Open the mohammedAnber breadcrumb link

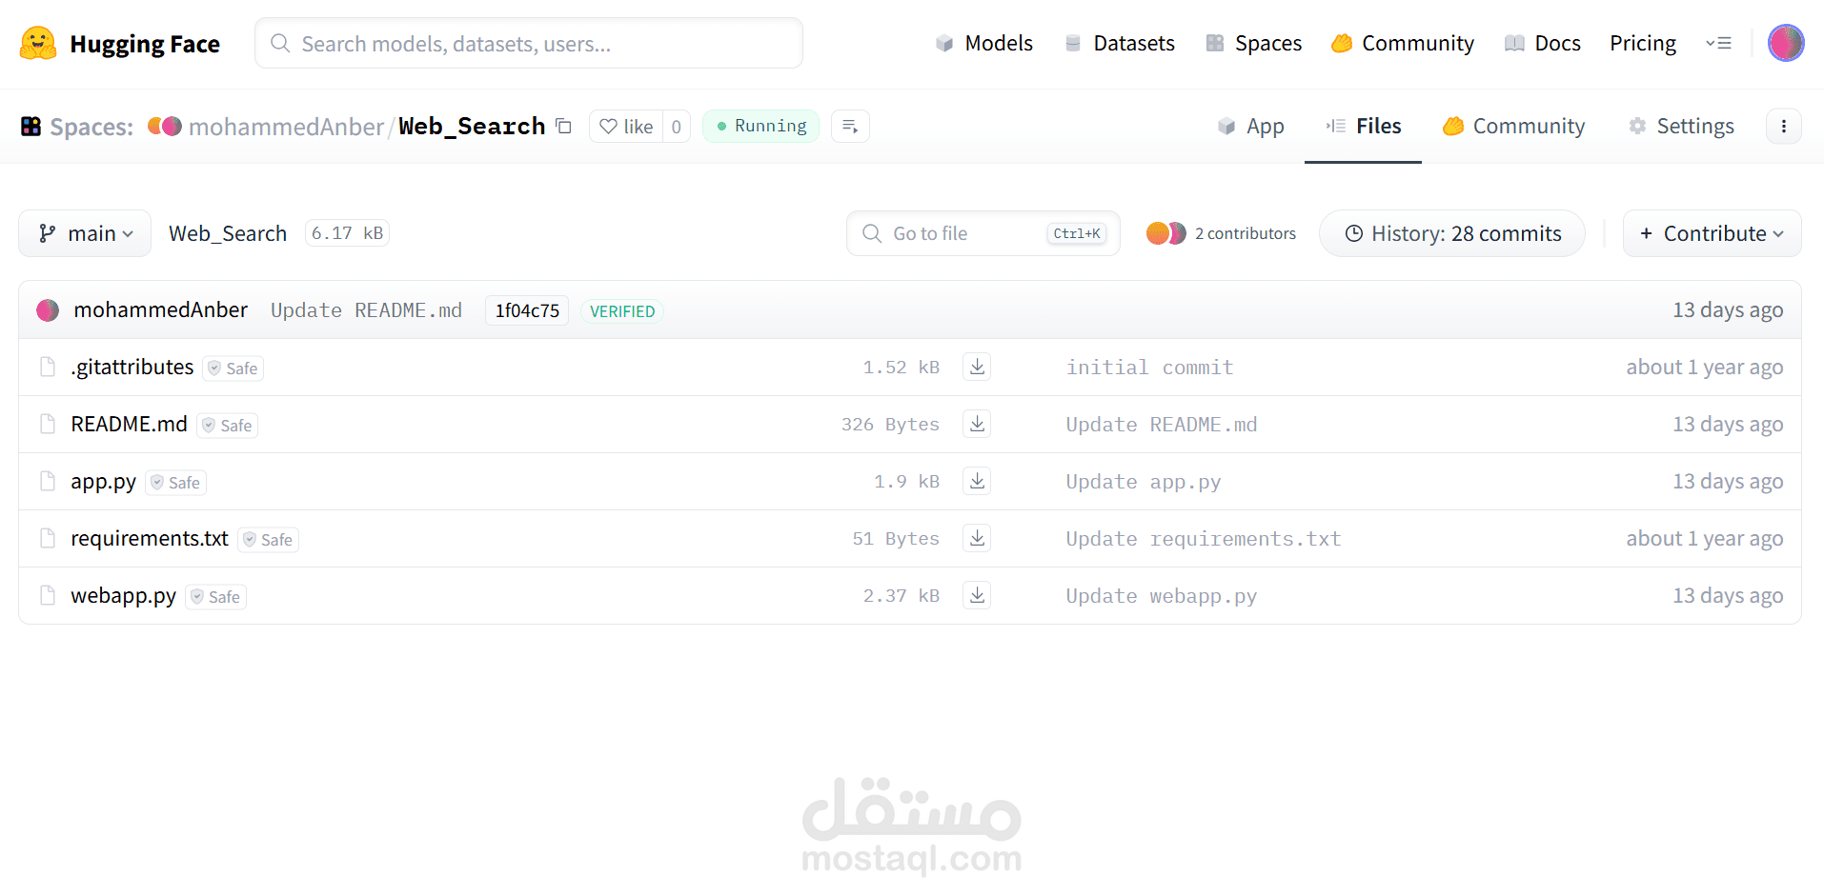point(286,127)
